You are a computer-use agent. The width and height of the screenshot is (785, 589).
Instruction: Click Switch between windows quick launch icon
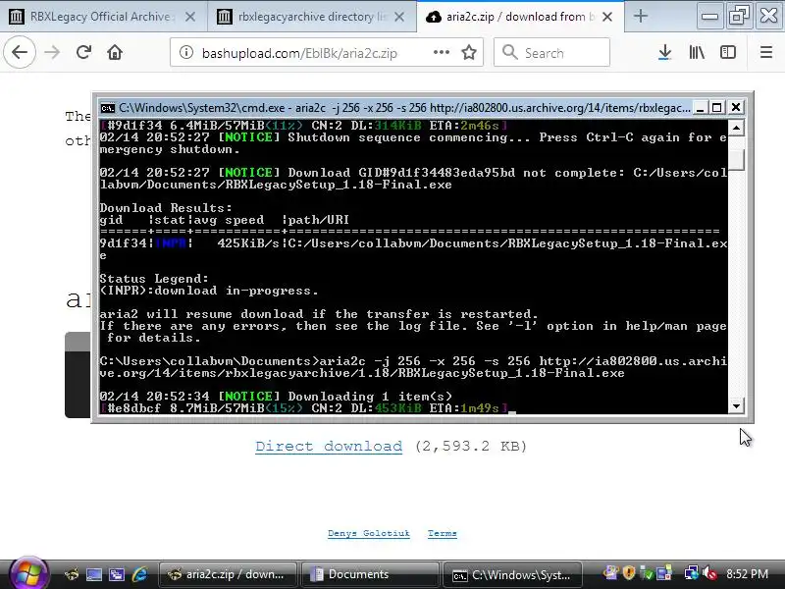point(117,574)
